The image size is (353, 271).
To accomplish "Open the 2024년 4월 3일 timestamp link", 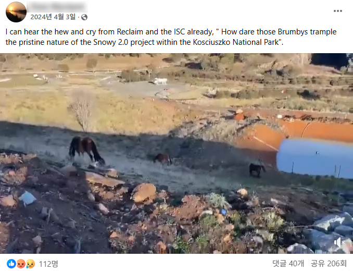I will pos(53,17).
